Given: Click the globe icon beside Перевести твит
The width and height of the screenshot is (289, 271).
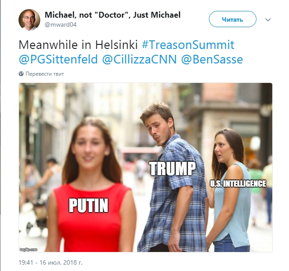Looking at the screenshot, I should click(21, 74).
